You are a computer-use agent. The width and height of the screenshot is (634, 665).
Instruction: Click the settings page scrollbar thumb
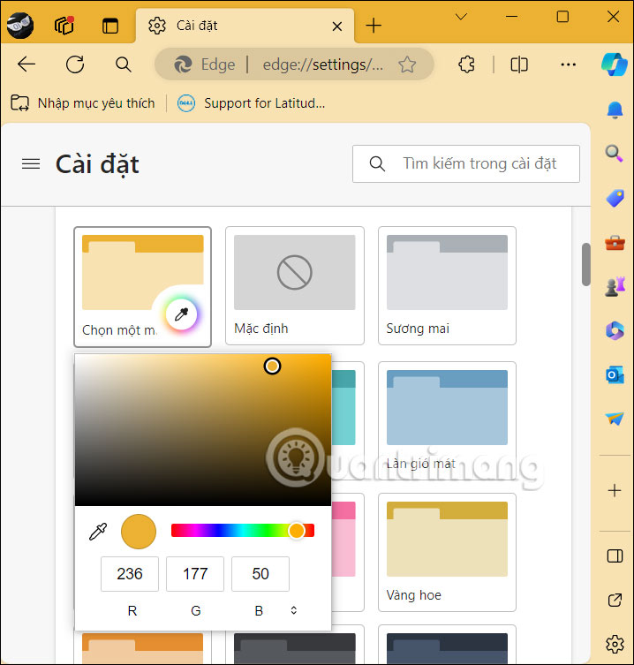586,264
